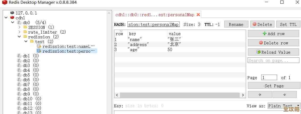Viewport: 301px width, 114px height.
Task: Click the red cdh1 server icon
Action: [12, 18]
